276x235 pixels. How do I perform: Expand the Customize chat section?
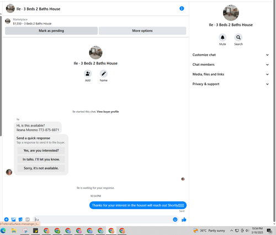230,55
